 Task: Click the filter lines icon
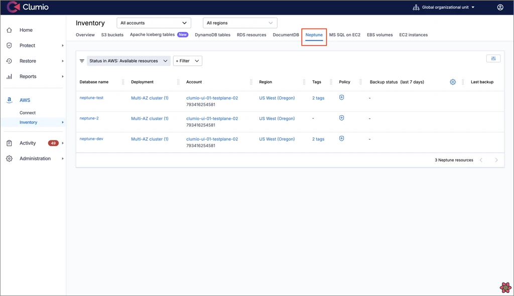coord(82,61)
